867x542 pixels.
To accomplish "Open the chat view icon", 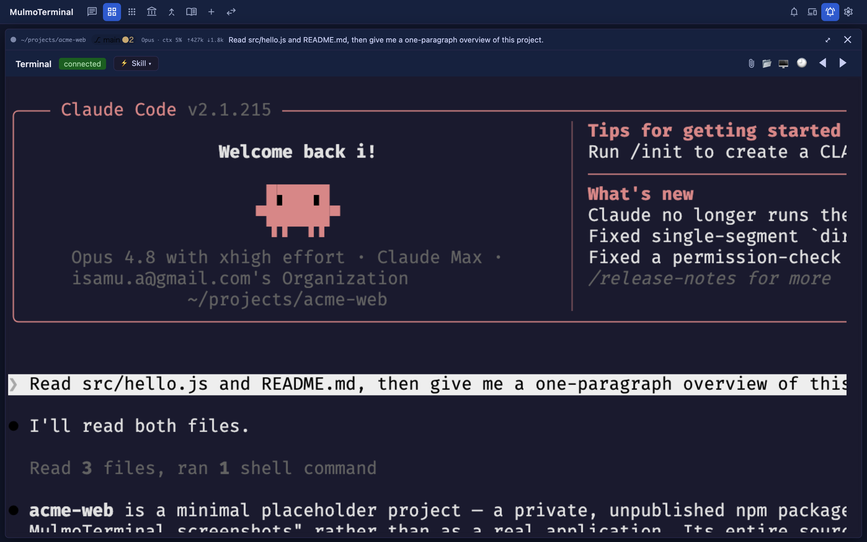I will click(92, 12).
